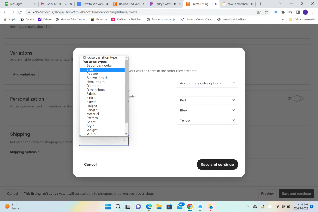Click the Red color input field
Image resolution: width=318 pixels, height=212 pixels.
click(x=203, y=101)
